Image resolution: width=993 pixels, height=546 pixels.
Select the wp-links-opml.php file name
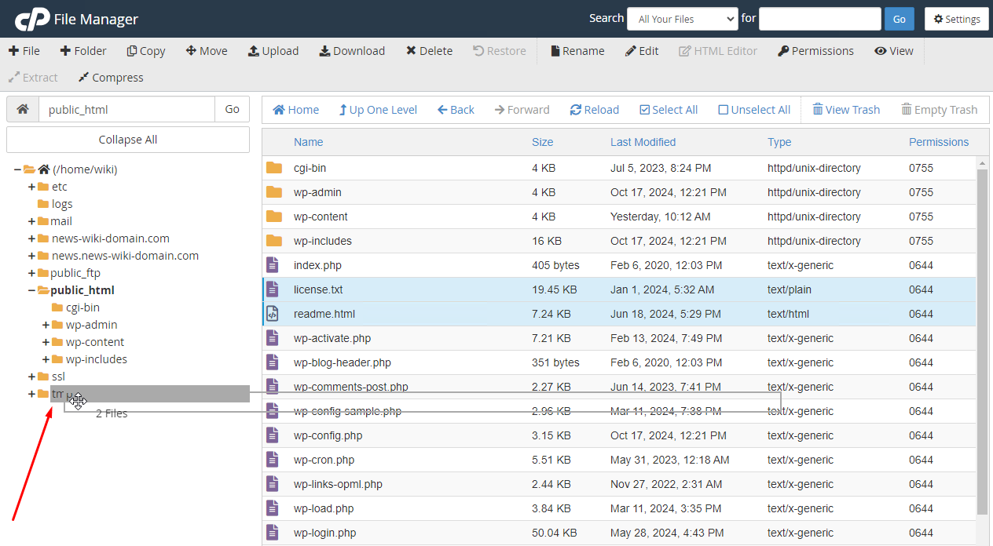pyautogui.click(x=339, y=484)
